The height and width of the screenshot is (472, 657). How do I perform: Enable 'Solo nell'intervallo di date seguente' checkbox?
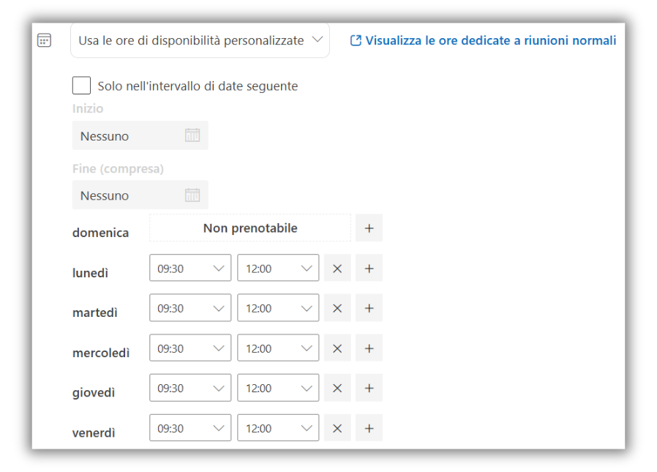coord(82,86)
